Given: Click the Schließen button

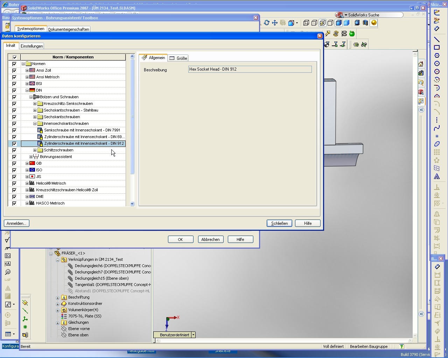Looking at the screenshot, I should pos(279,223).
